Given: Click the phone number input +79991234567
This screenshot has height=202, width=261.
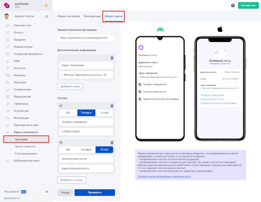Looking at the screenshot, I should [x=86, y=131].
